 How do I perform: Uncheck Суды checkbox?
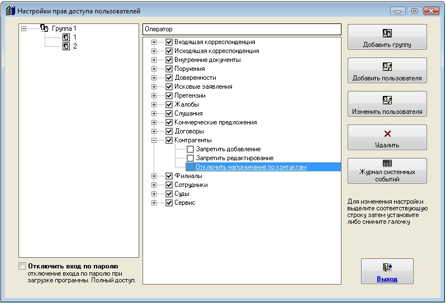169,194
